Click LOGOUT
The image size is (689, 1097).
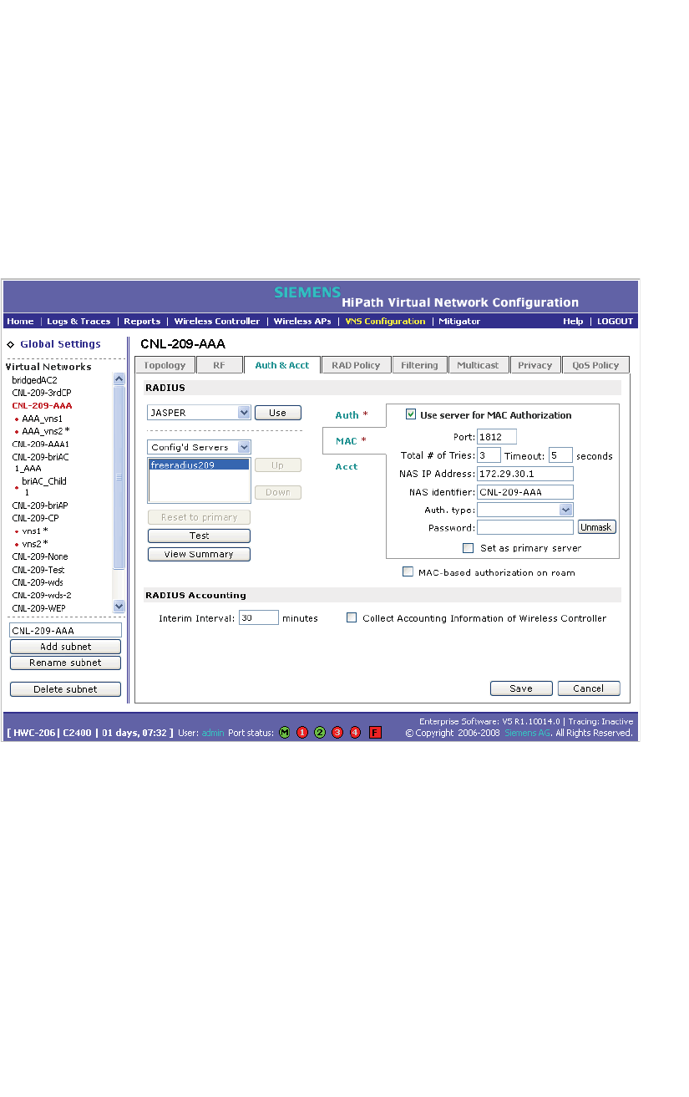pos(615,321)
